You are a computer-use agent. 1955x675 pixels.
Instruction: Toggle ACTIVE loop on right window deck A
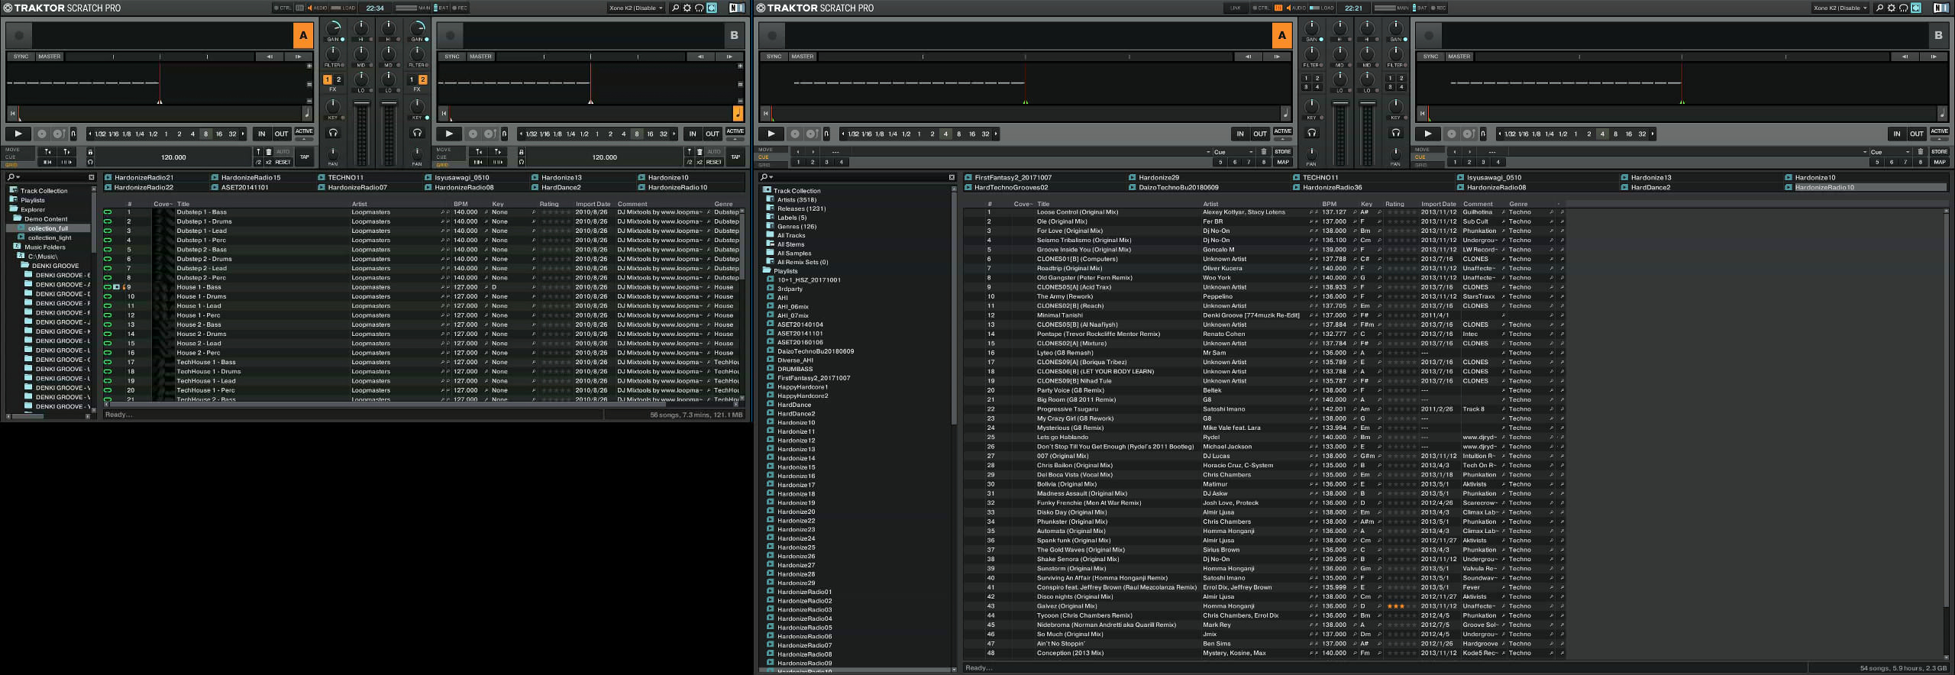click(x=1283, y=131)
